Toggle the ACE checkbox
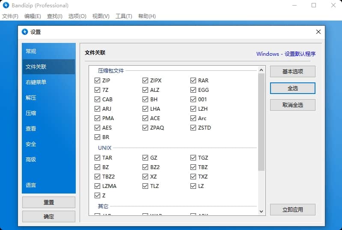This screenshot has height=230, width=342. tap(145, 118)
